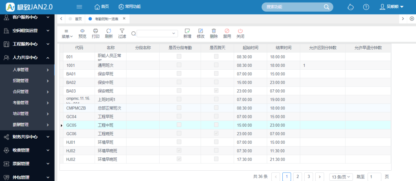Click the 过滤 filter toolbar icon
The width and height of the screenshot is (416, 181).
pyautogui.click(x=122, y=34)
